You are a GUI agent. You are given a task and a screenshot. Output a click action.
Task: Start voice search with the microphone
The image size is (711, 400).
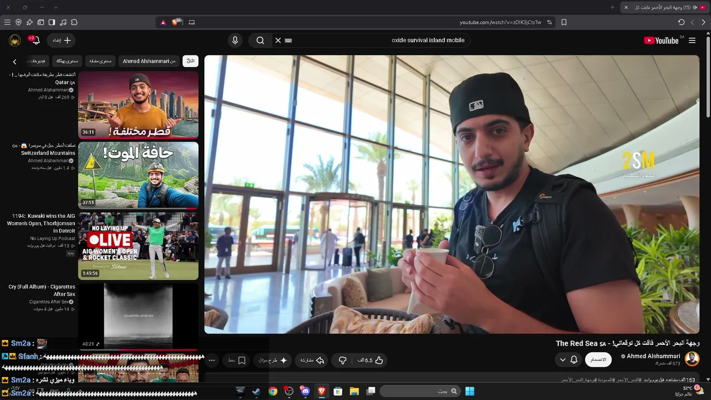point(235,41)
